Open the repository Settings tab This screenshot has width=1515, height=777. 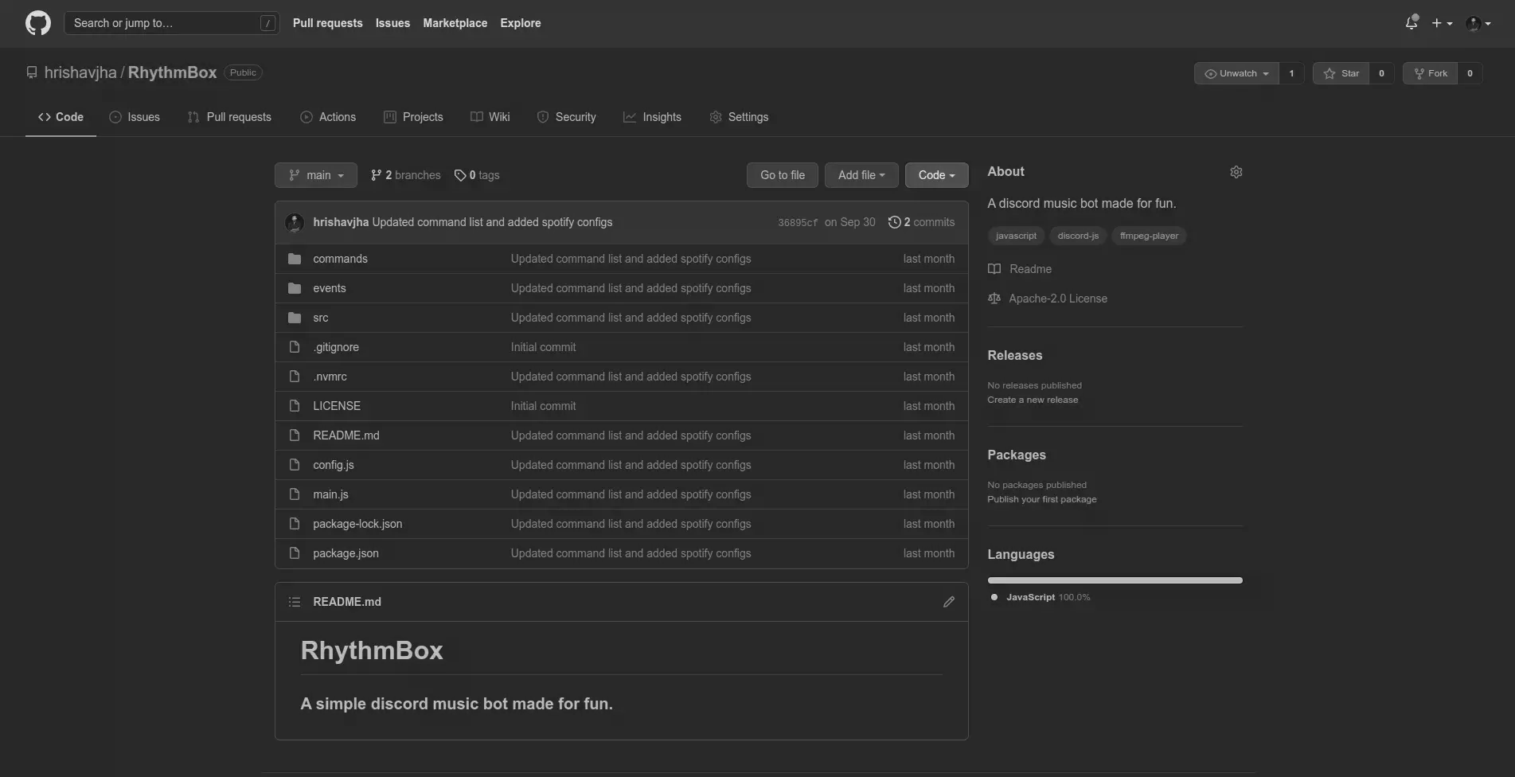(x=739, y=117)
